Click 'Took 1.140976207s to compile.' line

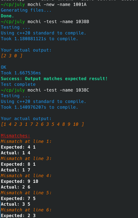pyautogui.click(x=40, y=107)
